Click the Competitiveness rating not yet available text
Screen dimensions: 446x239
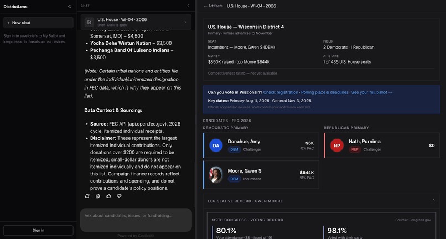(242, 74)
